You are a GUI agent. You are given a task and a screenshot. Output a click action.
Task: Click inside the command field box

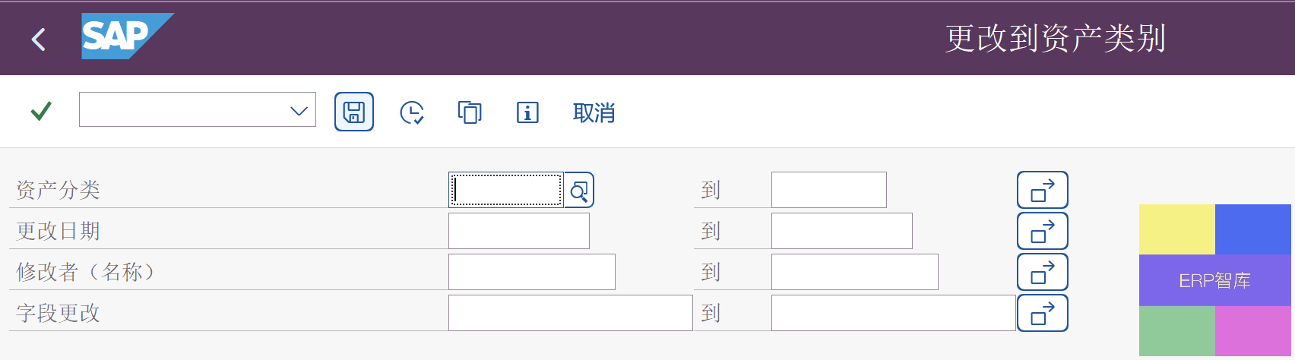coord(183,110)
